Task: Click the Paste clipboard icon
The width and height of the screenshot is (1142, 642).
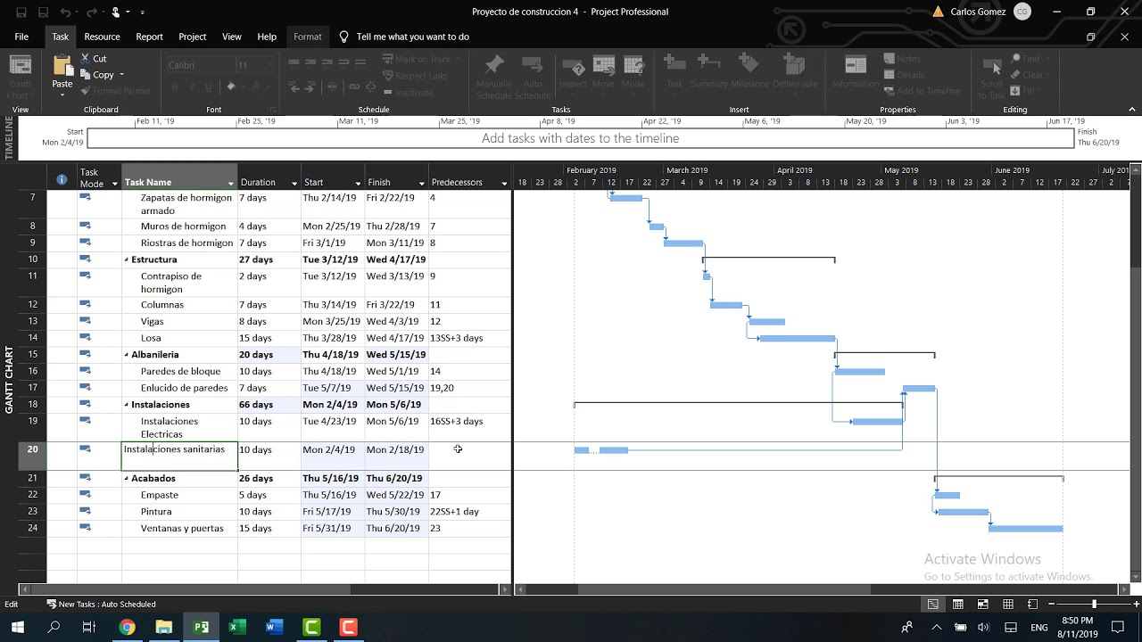Action: click(62, 66)
